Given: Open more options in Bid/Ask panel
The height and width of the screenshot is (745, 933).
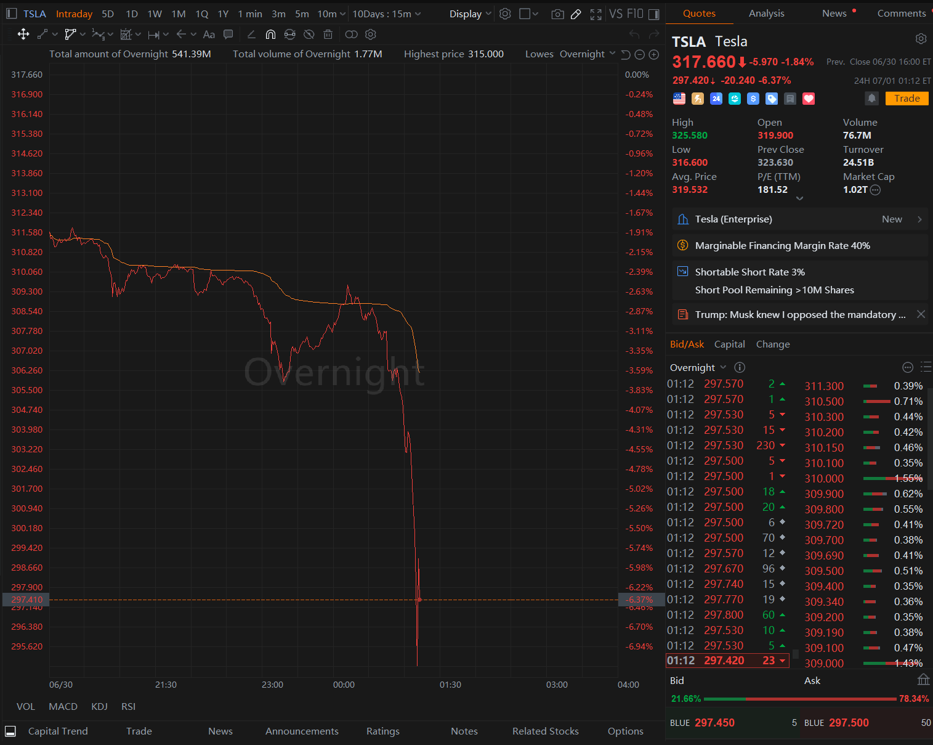Looking at the screenshot, I should pyautogui.click(x=908, y=367).
